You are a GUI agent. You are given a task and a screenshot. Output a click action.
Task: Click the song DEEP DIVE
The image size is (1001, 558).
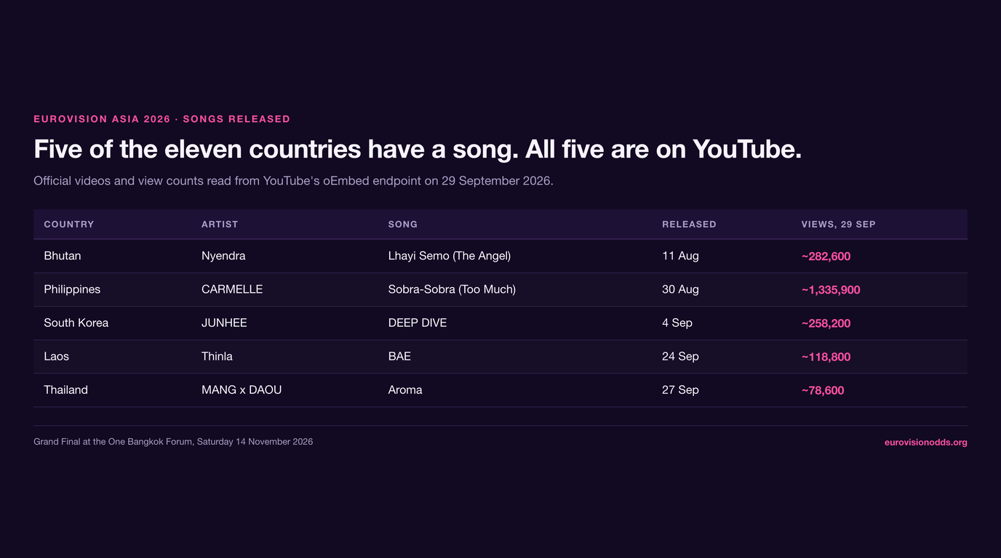tap(418, 323)
